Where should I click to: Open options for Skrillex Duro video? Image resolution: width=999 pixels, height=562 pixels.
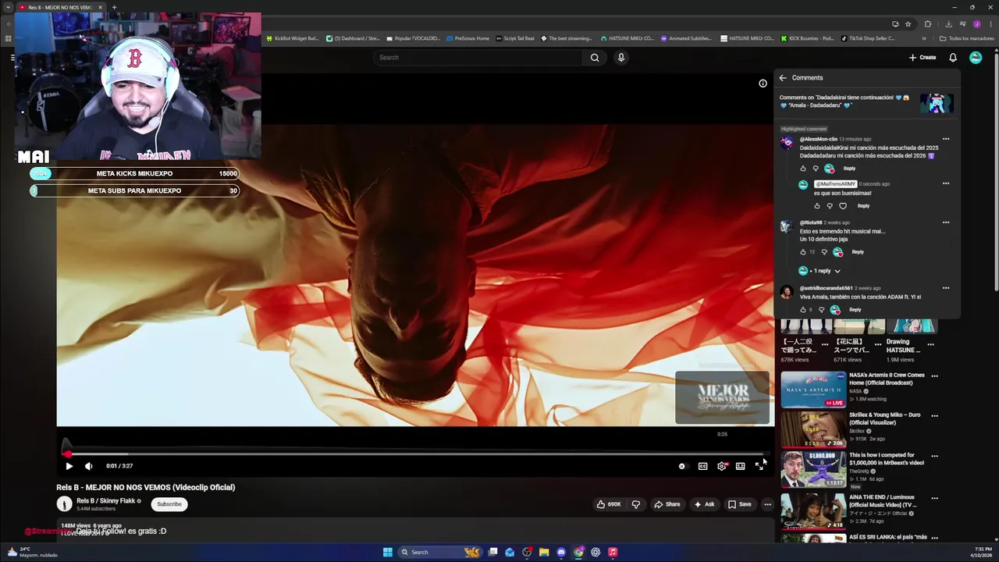[x=934, y=416]
